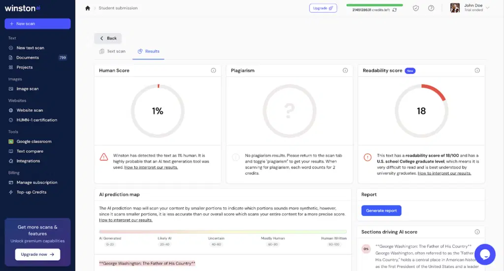
Task: Switch to the Text scan tab
Action: pos(112,51)
